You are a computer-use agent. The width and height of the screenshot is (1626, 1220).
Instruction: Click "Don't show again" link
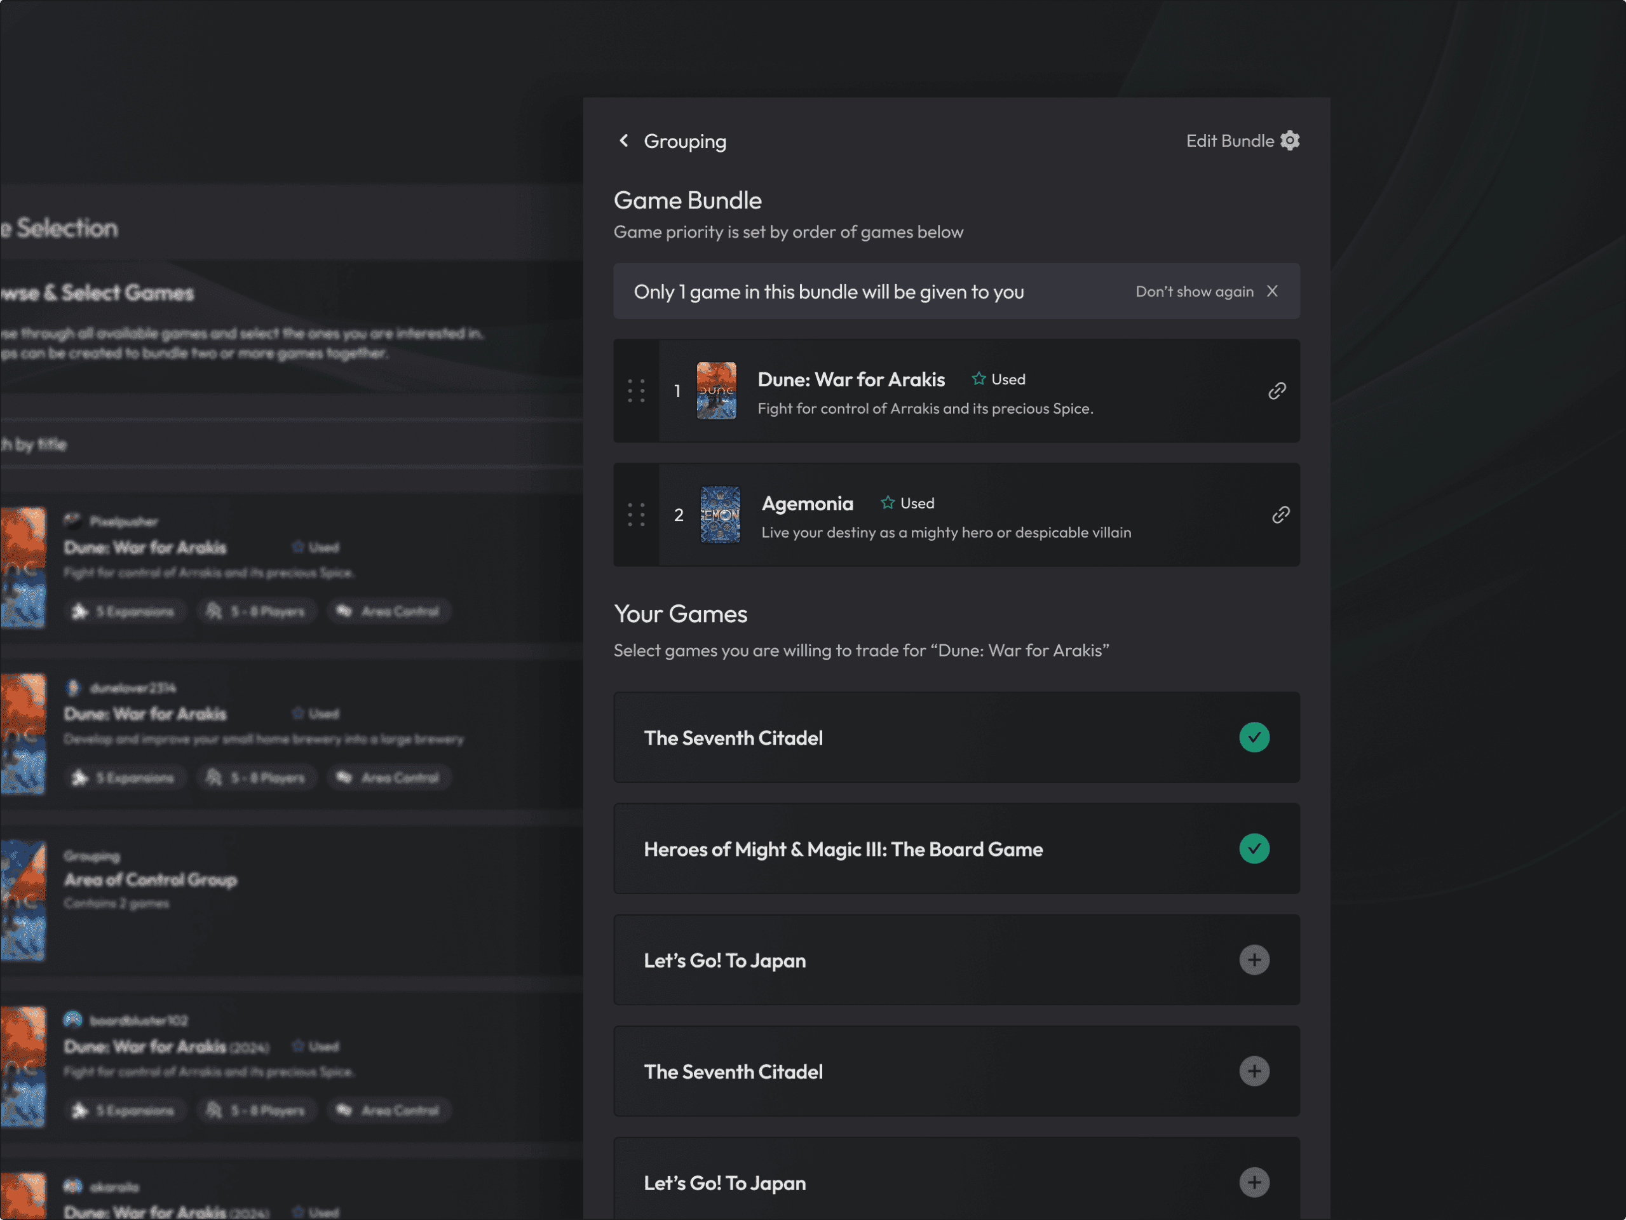pyautogui.click(x=1194, y=292)
